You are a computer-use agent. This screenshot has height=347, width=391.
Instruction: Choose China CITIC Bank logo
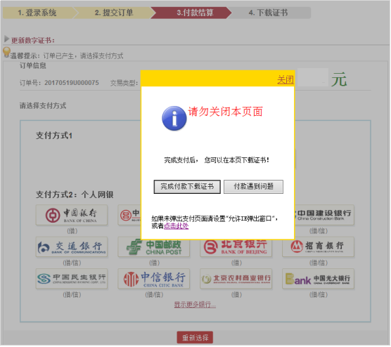(153, 278)
